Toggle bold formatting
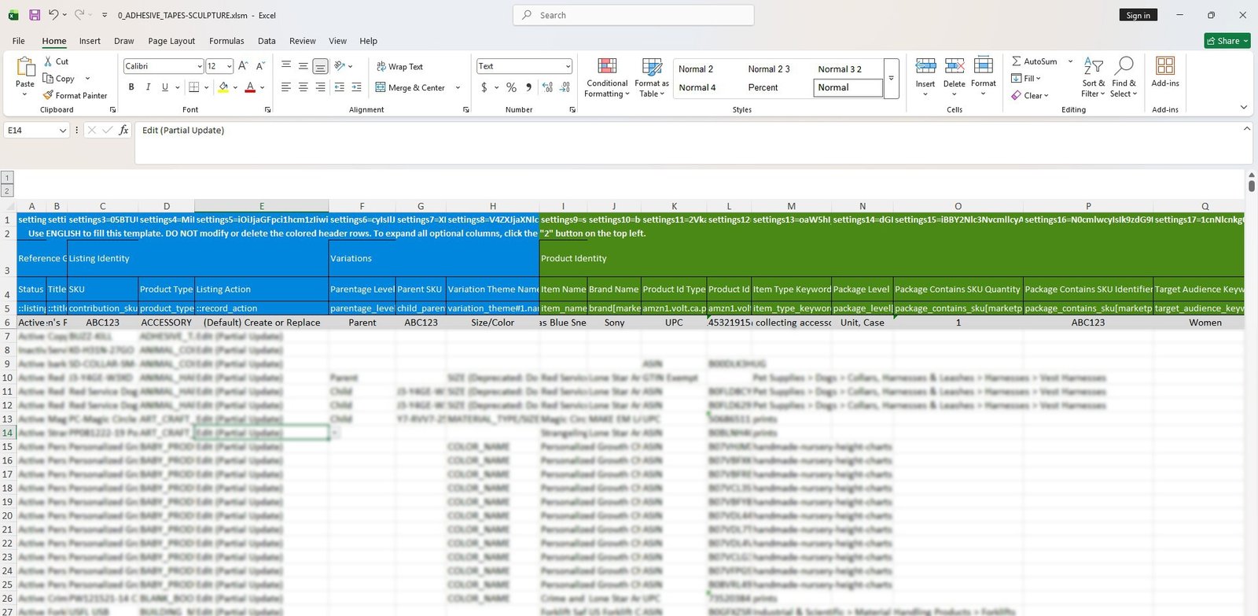The image size is (1258, 616). click(131, 87)
